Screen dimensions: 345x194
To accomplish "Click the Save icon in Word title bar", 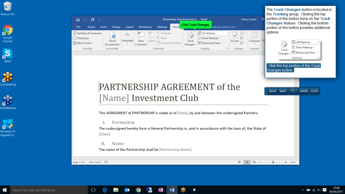I will 78,19.
